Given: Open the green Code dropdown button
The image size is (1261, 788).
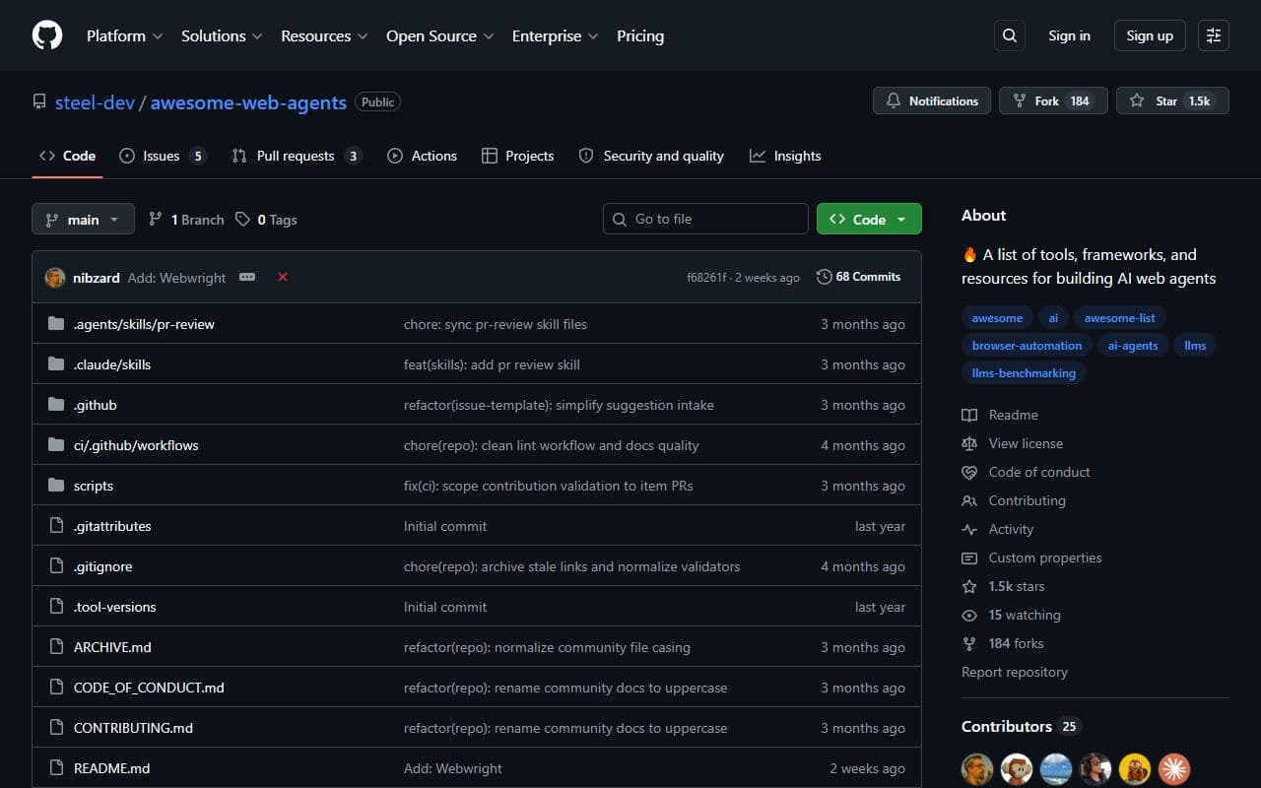Looking at the screenshot, I should point(869,219).
